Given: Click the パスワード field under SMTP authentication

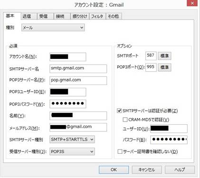Looking at the screenshot, I should [169, 140].
